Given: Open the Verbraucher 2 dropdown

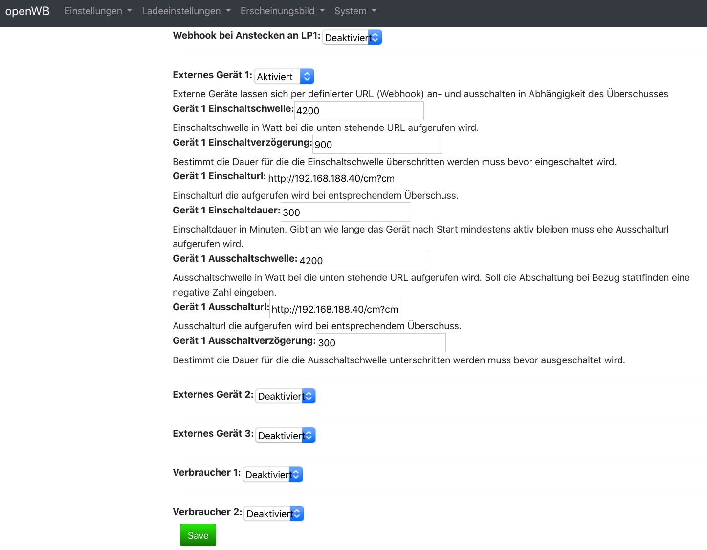Looking at the screenshot, I should tap(274, 514).
